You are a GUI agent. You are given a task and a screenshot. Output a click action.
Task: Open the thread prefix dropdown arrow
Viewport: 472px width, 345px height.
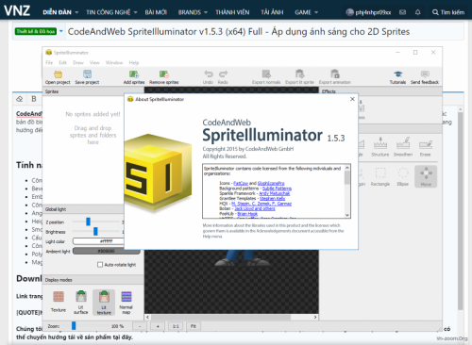coord(61,31)
